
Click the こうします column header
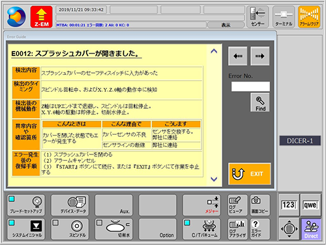point(176,124)
